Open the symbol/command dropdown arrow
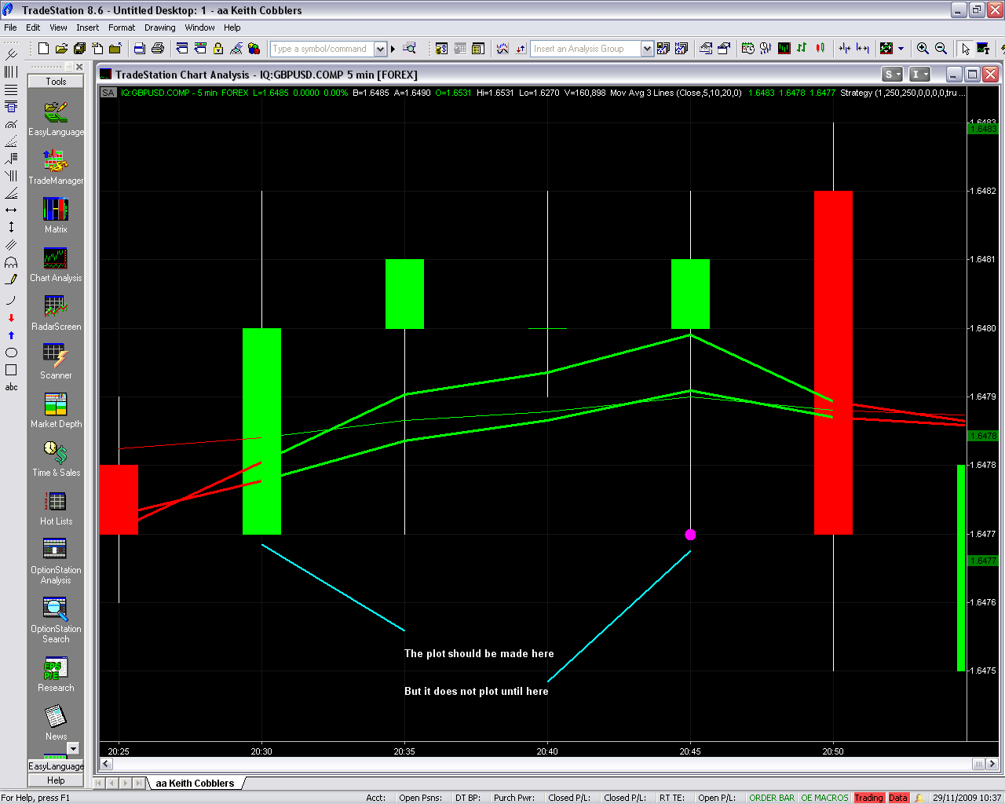 coord(380,49)
